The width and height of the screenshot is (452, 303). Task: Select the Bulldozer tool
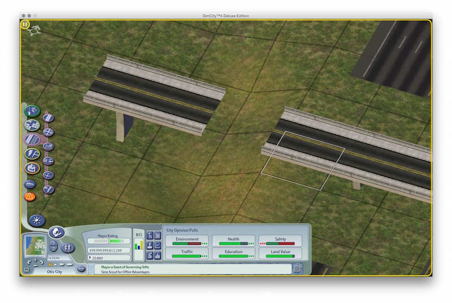[30, 183]
